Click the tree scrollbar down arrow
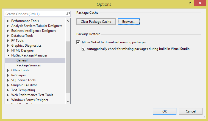Viewport: 208px width, 121px height. (68, 102)
